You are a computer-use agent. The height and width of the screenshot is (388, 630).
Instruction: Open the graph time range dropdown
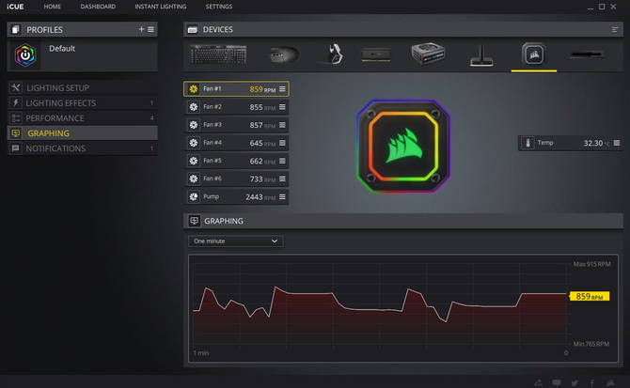pyautogui.click(x=235, y=241)
